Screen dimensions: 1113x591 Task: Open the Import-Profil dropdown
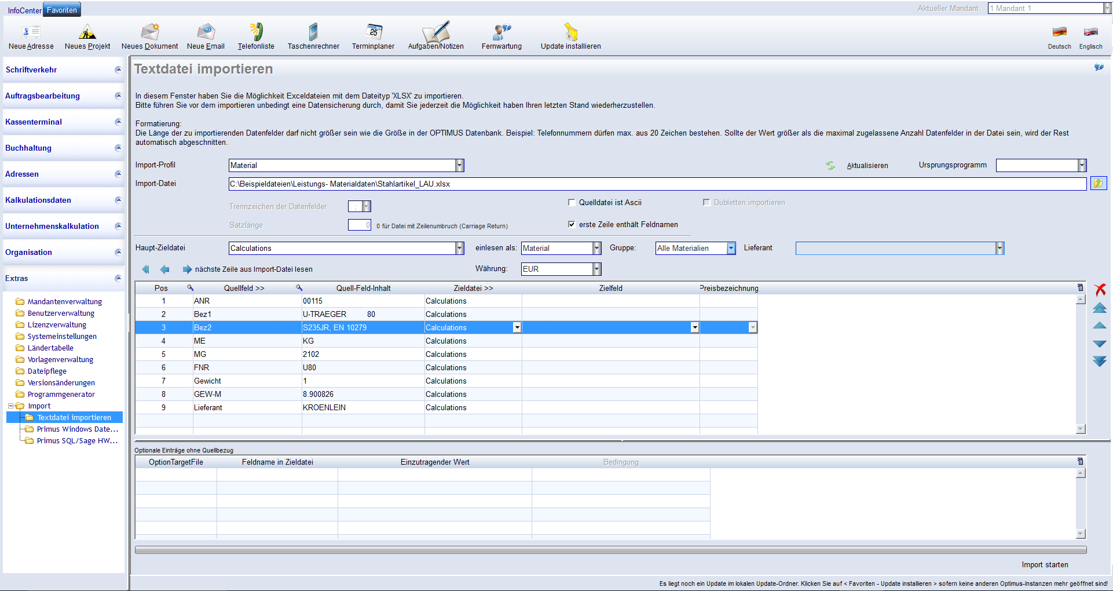pyautogui.click(x=459, y=166)
